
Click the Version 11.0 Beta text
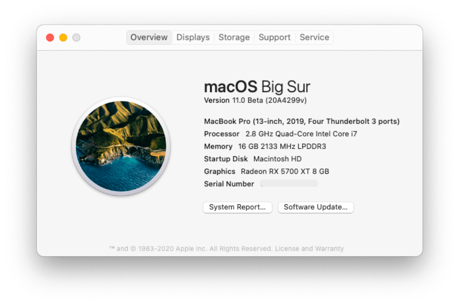(x=255, y=100)
